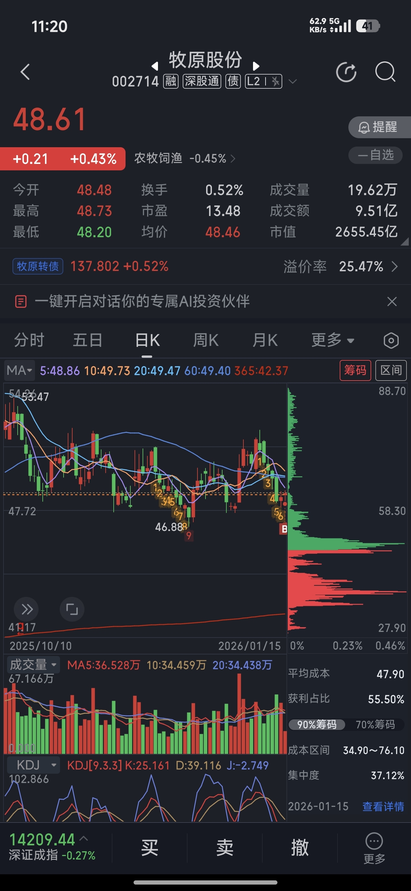Tap the chip distribution histogram
This screenshot has width=411, height=891.
347,510
